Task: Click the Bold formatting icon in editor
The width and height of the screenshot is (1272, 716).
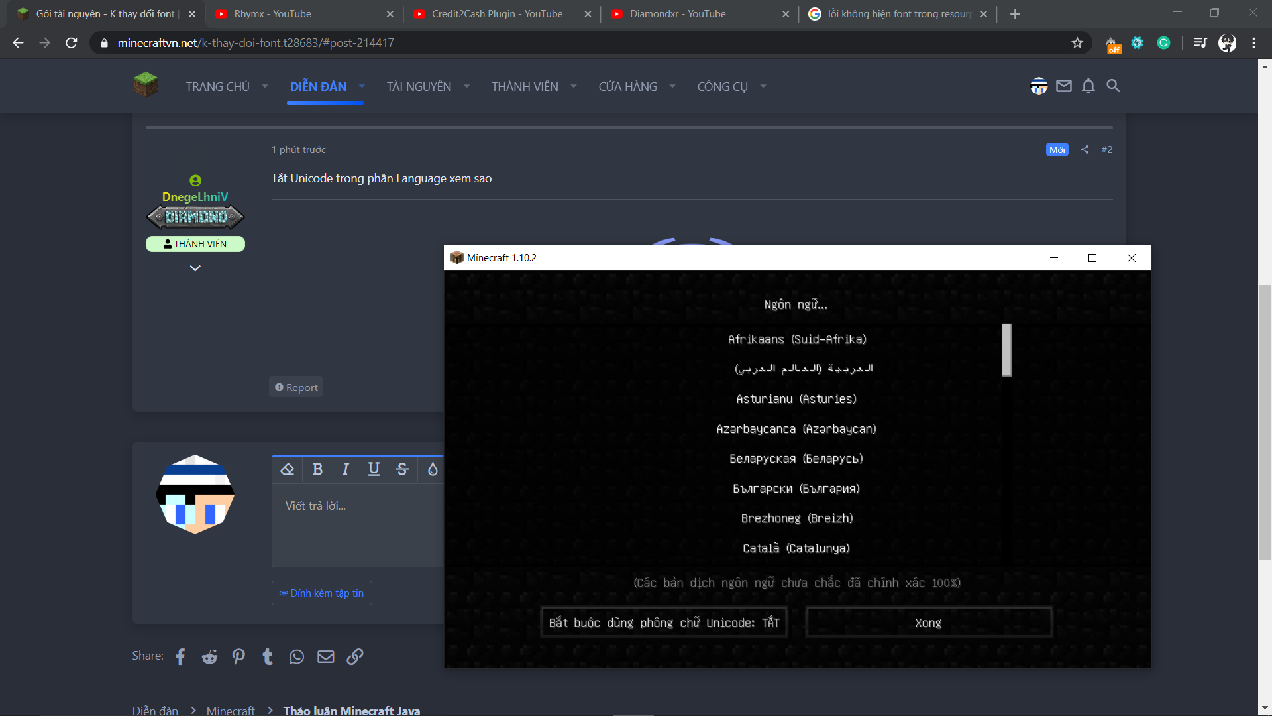Action: click(x=317, y=469)
